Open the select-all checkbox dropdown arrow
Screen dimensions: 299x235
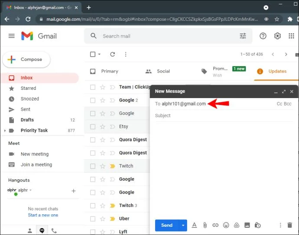(99, 54)
